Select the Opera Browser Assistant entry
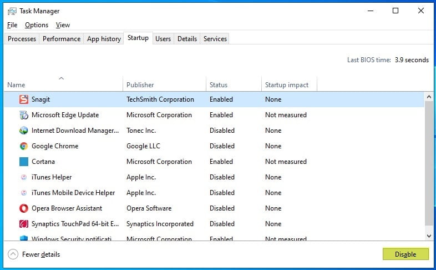This screenshot has height=270, width=436. coord(67,208)
